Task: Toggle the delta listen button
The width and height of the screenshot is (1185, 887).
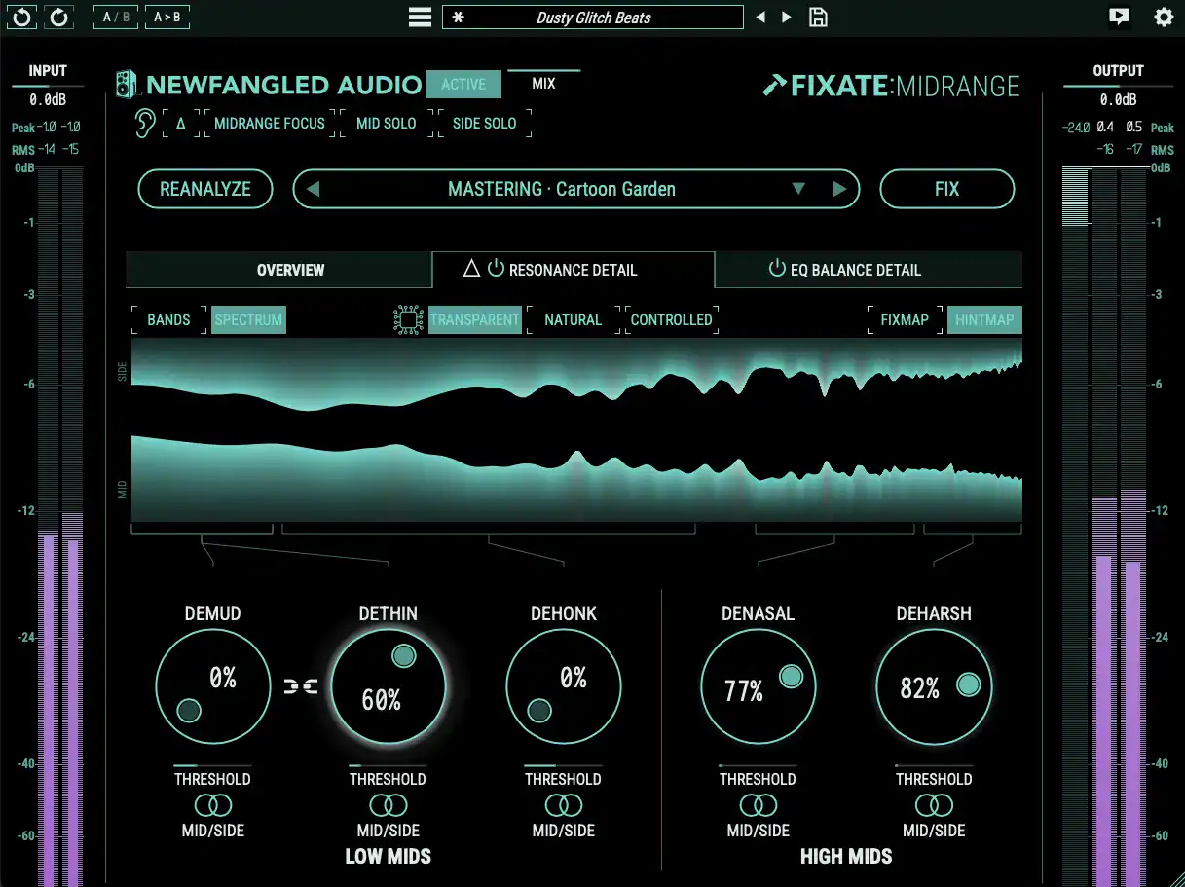Action: pyautogui.click(x=180, y=124)
